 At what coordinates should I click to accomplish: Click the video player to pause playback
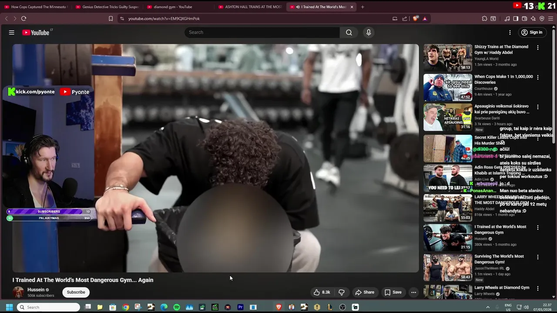(x=215, y=158)
